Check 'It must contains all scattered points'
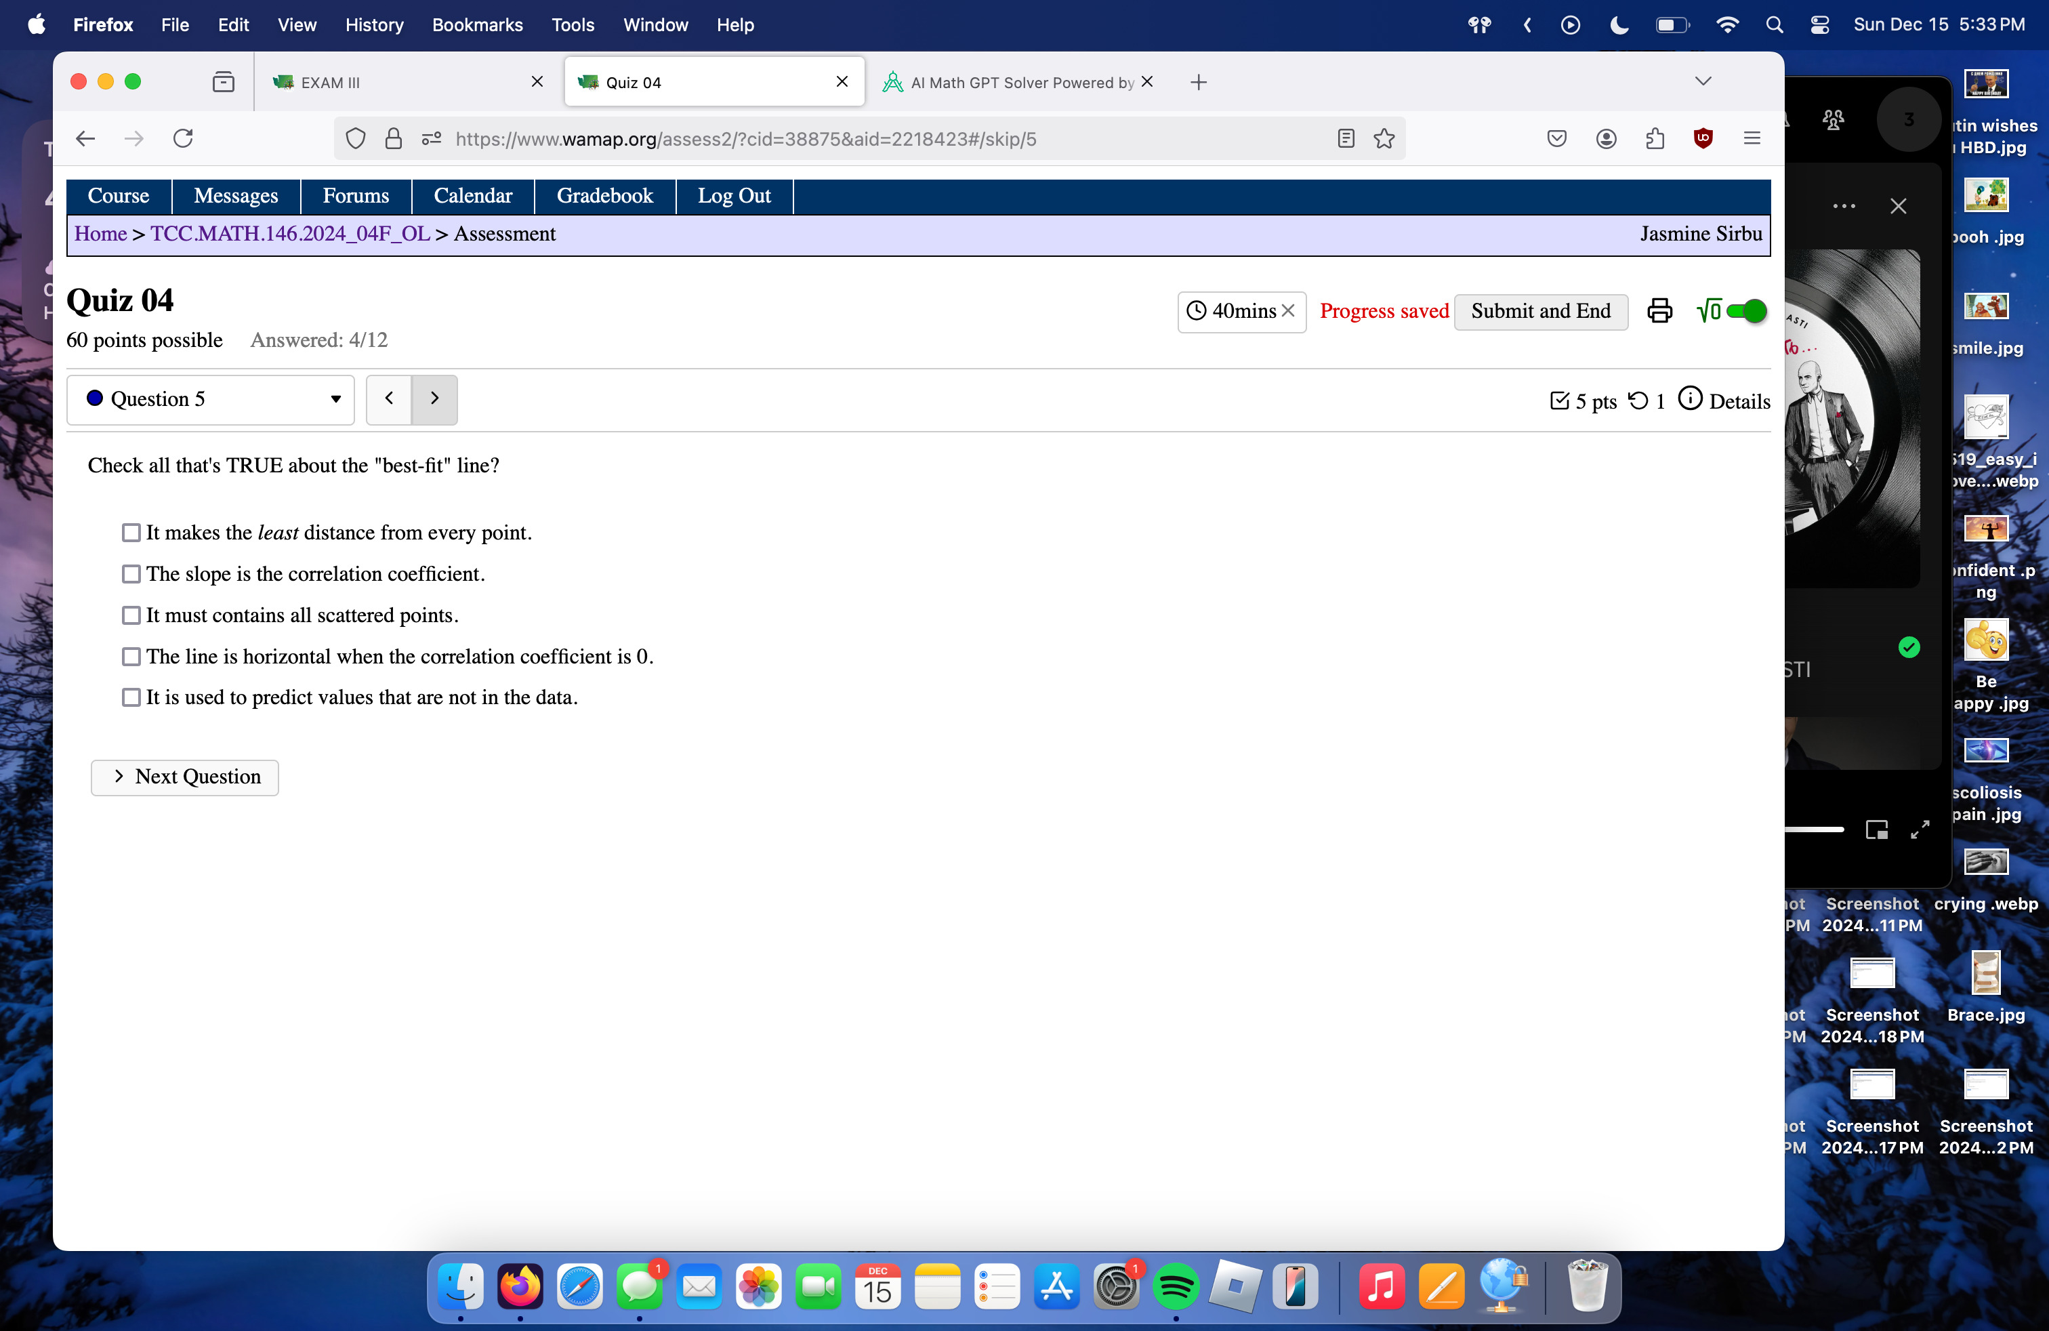Image resolution: width=2049 pixels, height=1331 pixels. pos(131,615)
